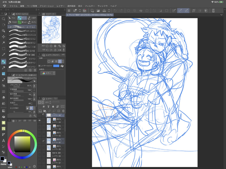This screenshot has width=226, height=169.
Task: Open CLIP STUDIO spiral logo menu
Action: pos(5,6)
